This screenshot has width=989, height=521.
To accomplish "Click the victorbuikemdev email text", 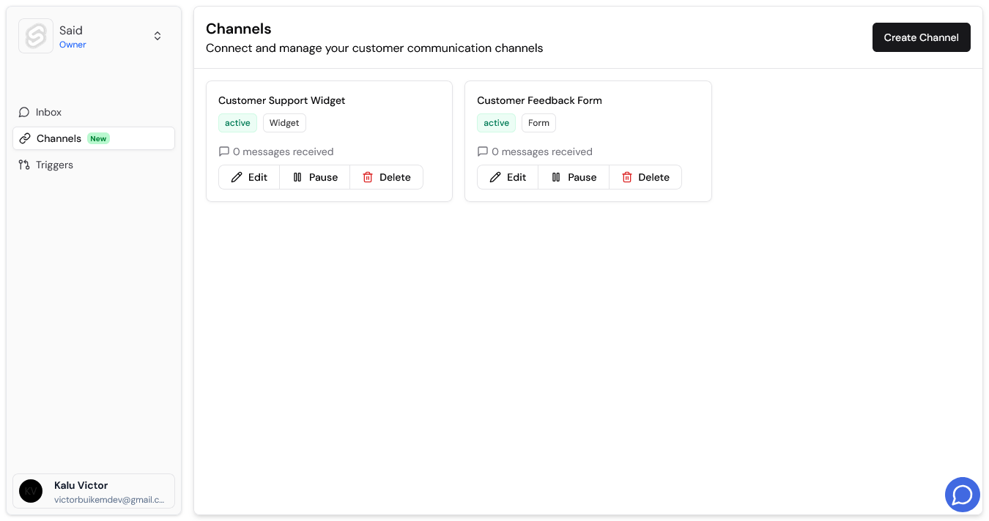I will point(109,500).
